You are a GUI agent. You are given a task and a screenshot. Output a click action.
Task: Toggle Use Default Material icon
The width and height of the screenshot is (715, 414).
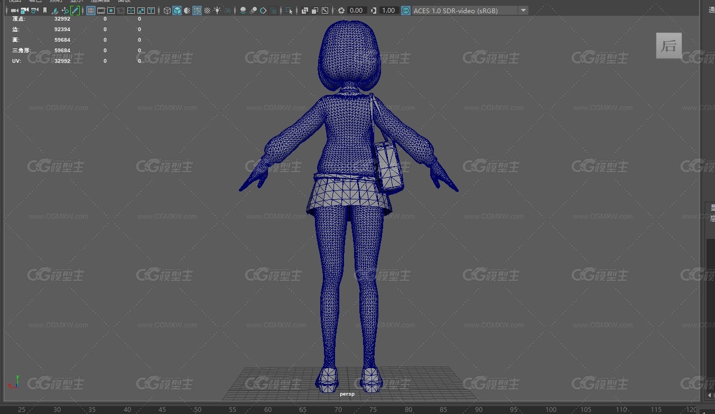tap(187, 11)
